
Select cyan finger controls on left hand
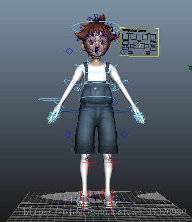coord(53,117)
